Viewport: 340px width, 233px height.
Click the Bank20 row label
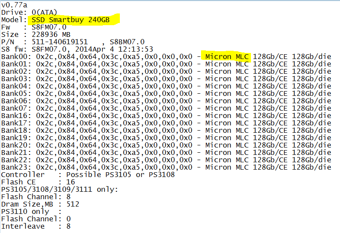tap(16, 145)
